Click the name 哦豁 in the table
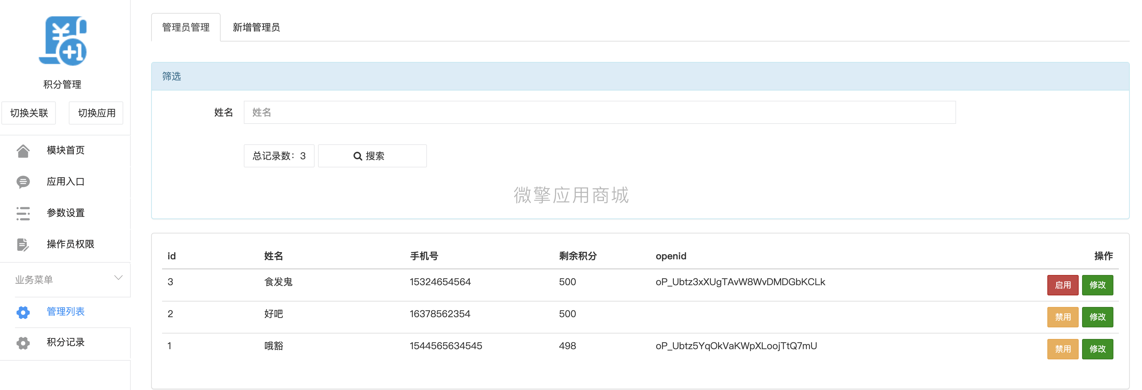This screenshot has height=390, width=1142. pyautogui.click(x=273, y=346)
